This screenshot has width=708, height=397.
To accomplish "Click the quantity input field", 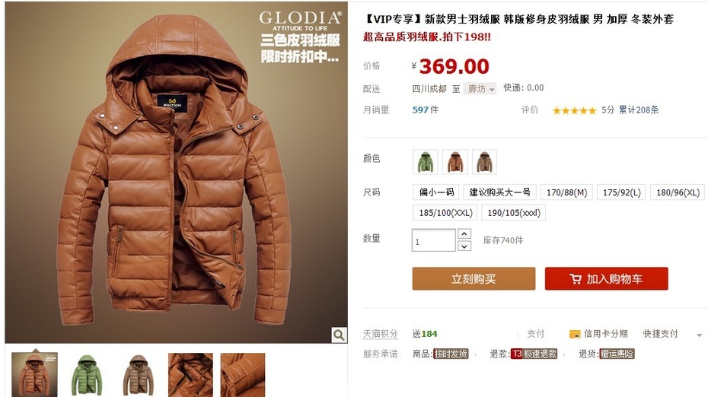I will point(433,240).
